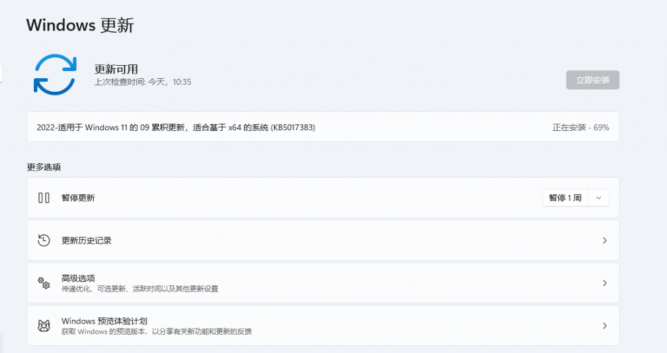Click the clock history icon for 更新历史记录

tap(44, 240)
